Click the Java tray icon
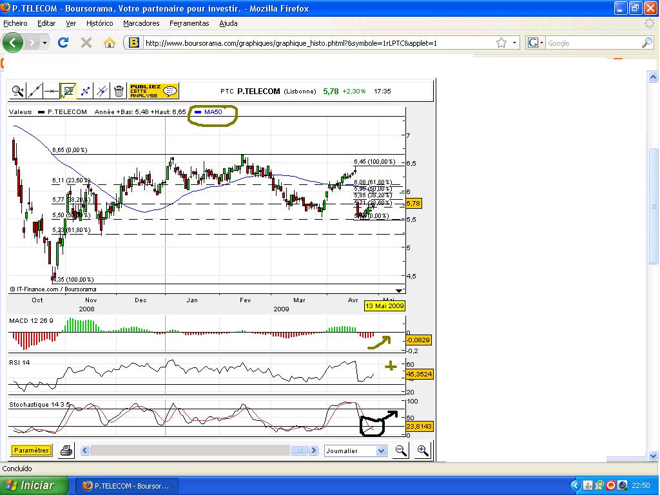Screen dimensions: 660x495 (588, 485)
